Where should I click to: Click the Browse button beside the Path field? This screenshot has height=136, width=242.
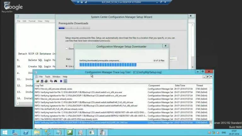[x=173, y=59]
